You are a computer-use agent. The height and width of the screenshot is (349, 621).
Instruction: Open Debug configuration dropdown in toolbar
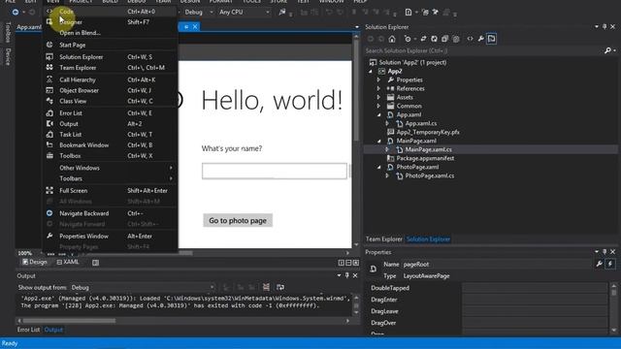tap(198, 13)
